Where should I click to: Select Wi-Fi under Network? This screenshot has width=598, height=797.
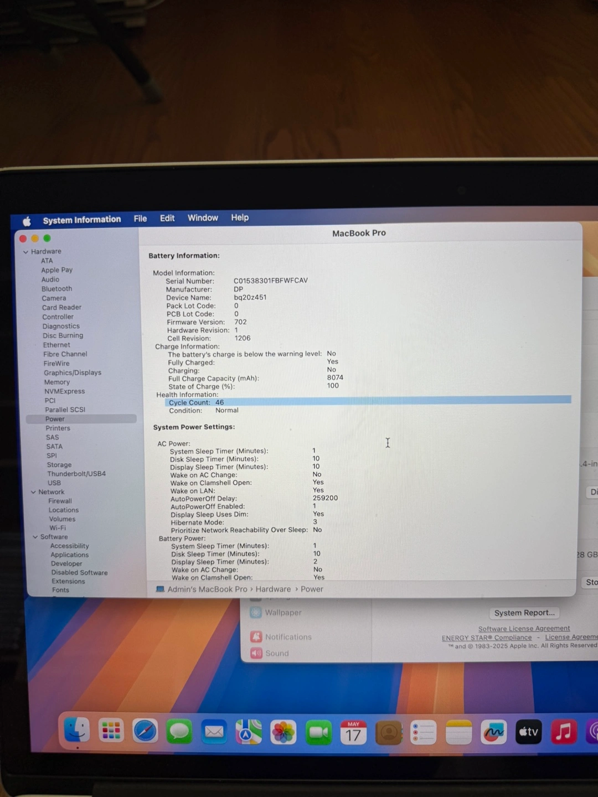58,528
